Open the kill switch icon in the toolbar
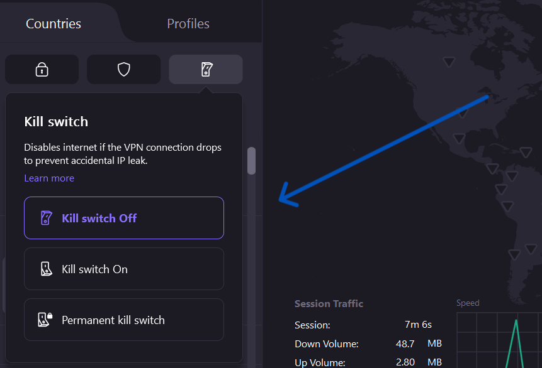The width and height of the screenshot is (542, 368). click(x=205, y=69)
